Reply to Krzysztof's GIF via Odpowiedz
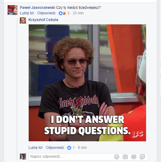The width and height of the screenshot is (161, 162). [x=55, y=148]
